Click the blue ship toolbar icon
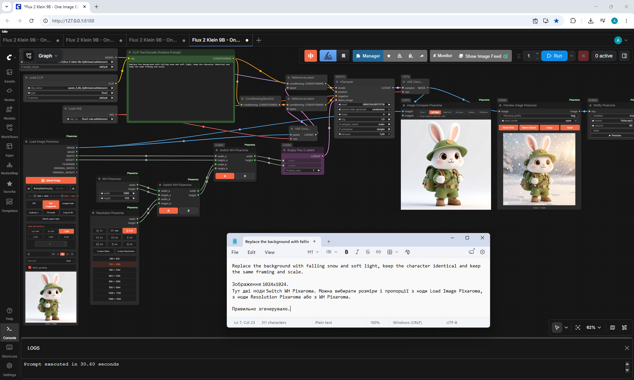 point(328,56)
